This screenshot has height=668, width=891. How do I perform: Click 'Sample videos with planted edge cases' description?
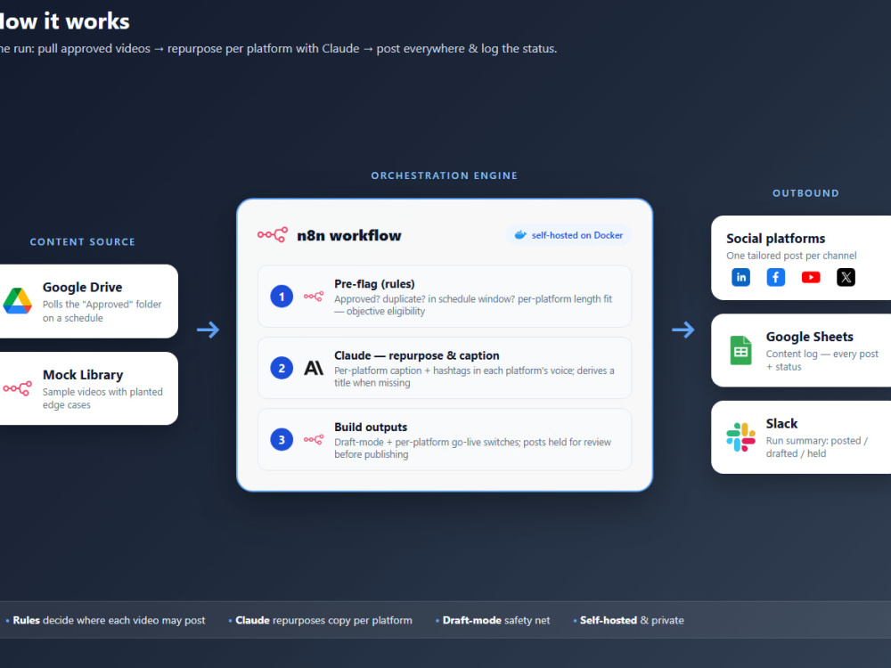click(102, 398)
